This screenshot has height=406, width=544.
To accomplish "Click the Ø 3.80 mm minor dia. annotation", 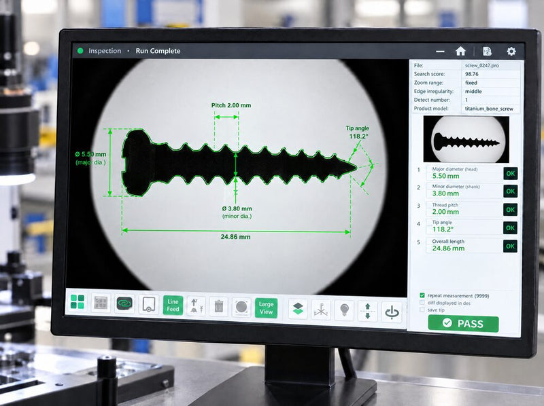I will (x=237, y=212).
